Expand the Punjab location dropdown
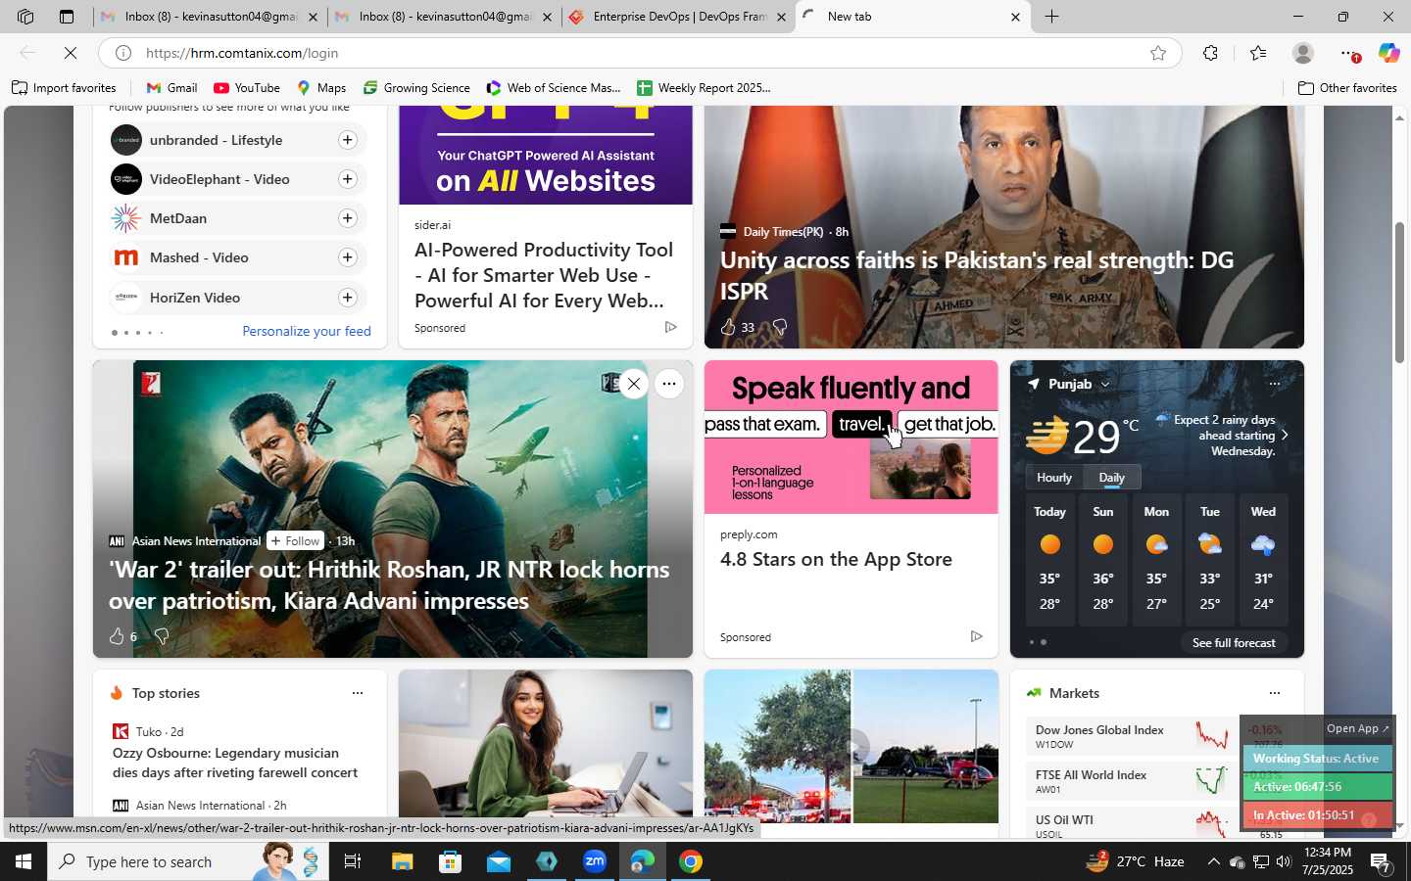 tap(1105, 385)
